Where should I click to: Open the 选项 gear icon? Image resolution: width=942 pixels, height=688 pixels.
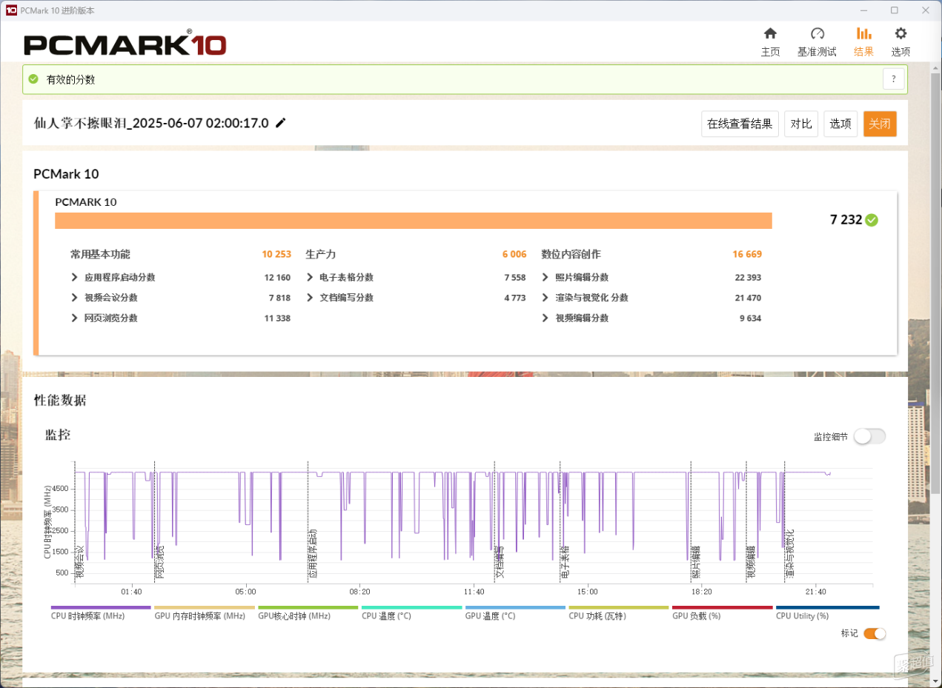tap(900, 33)
